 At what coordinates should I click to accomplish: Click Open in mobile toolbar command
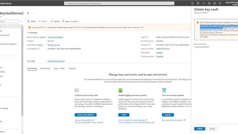coord(70,22)
